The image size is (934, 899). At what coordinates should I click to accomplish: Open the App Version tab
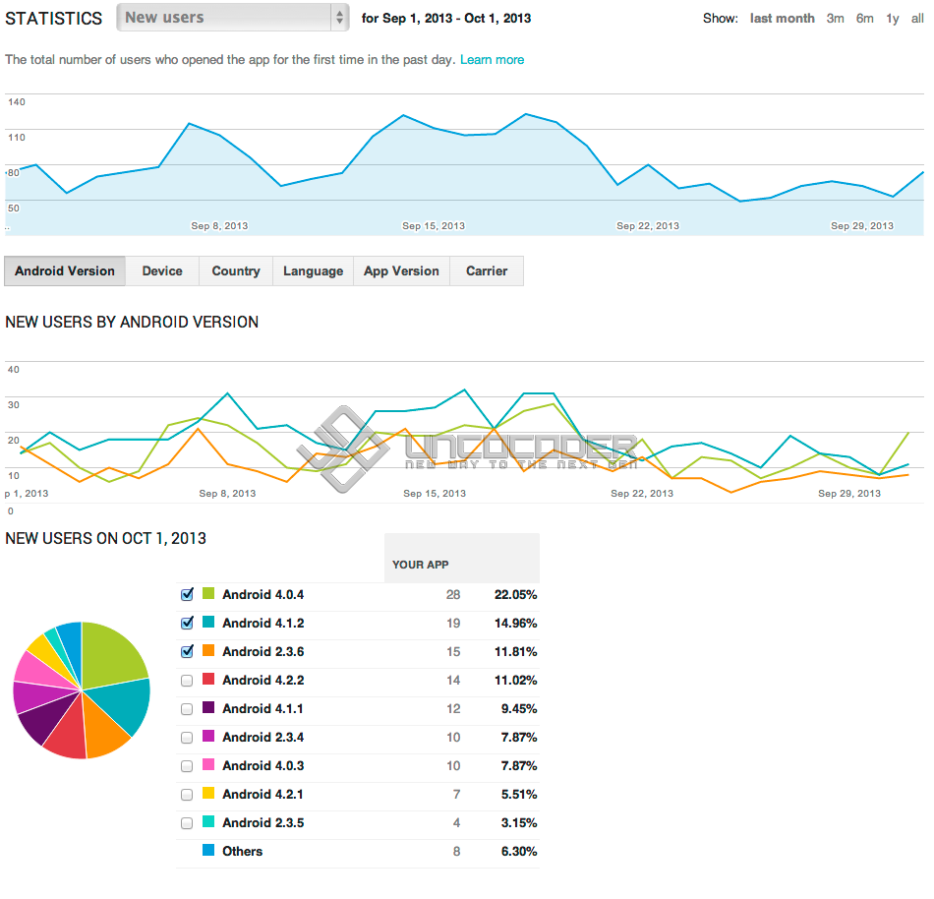pyautogui.click(x=401, y=271)
